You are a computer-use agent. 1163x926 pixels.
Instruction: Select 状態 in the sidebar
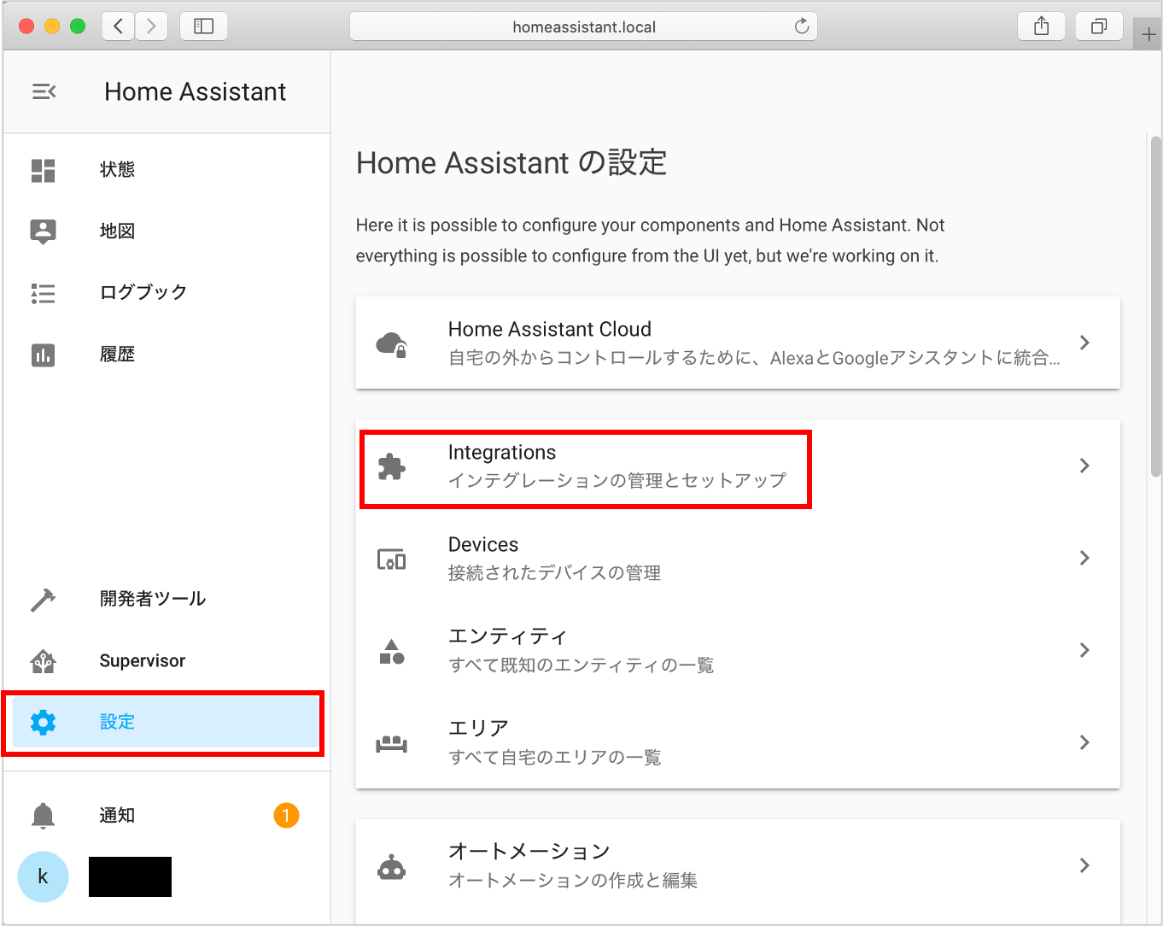[x=117, y=170]
